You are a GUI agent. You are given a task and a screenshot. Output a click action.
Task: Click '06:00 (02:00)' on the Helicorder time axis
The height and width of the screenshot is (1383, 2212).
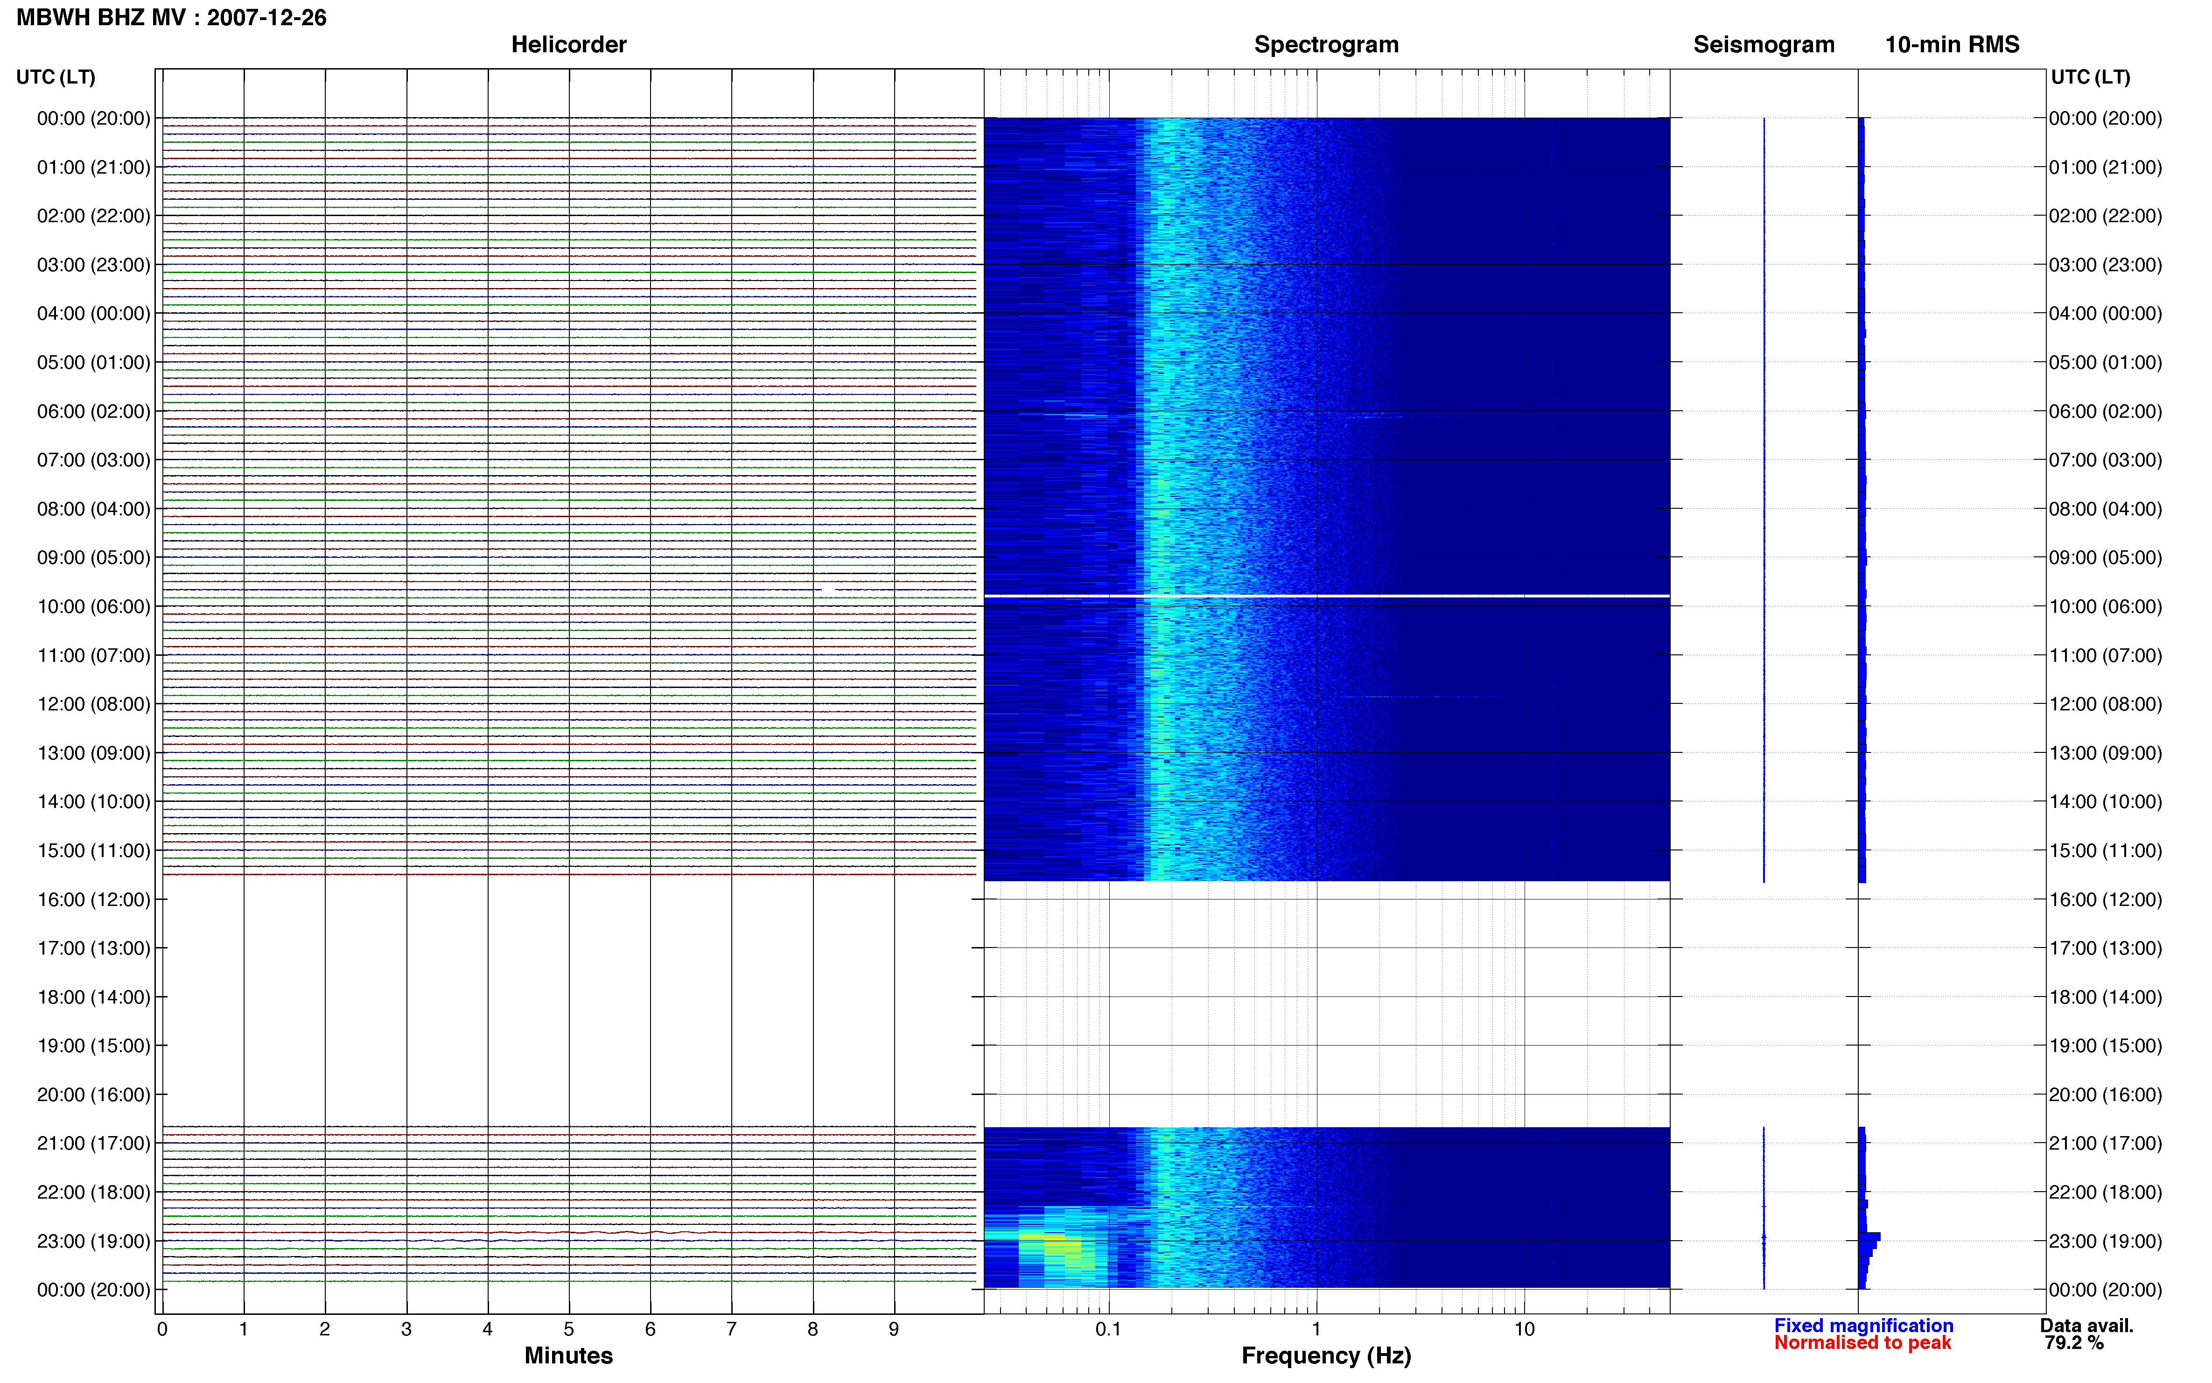pos(93,412)
